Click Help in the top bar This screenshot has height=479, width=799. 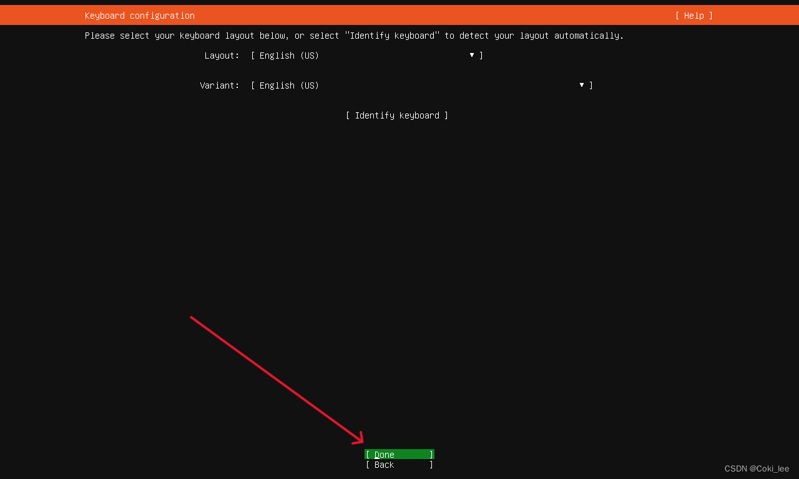tap(694, 15)
